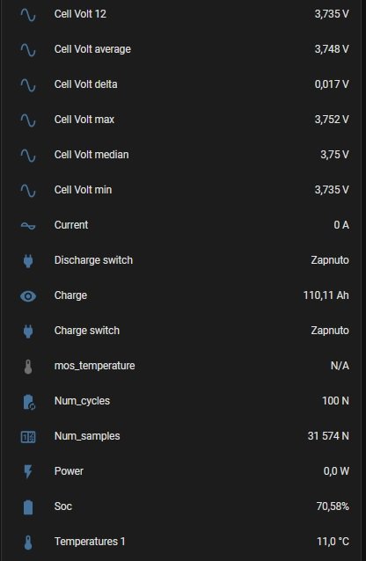The width and height of the screenshot is (366, 561).
Task: Click the thermometer icon for mos_temperature
Action: 28,367
